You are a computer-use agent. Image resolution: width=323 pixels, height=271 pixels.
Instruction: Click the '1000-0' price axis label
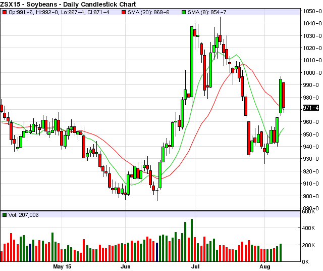[x=312, y=73]
